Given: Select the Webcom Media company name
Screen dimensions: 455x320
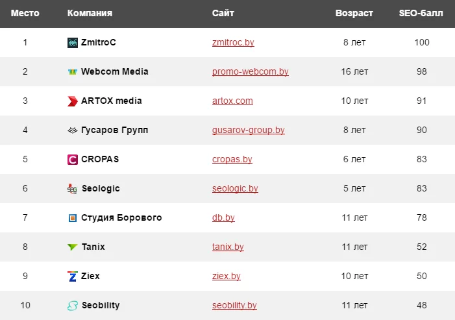Looking at the screenshot, I should coord(115,71).
